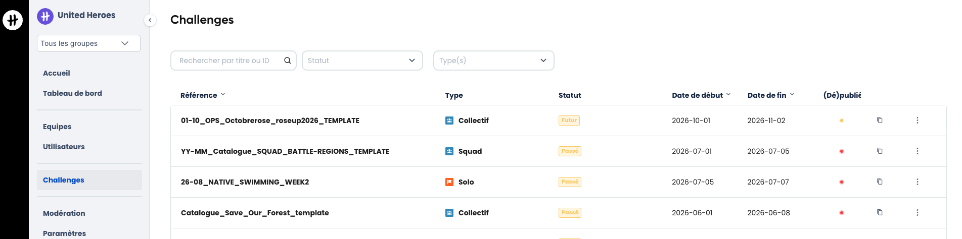
Task: Open the Modération section
Action: [64, 213]
